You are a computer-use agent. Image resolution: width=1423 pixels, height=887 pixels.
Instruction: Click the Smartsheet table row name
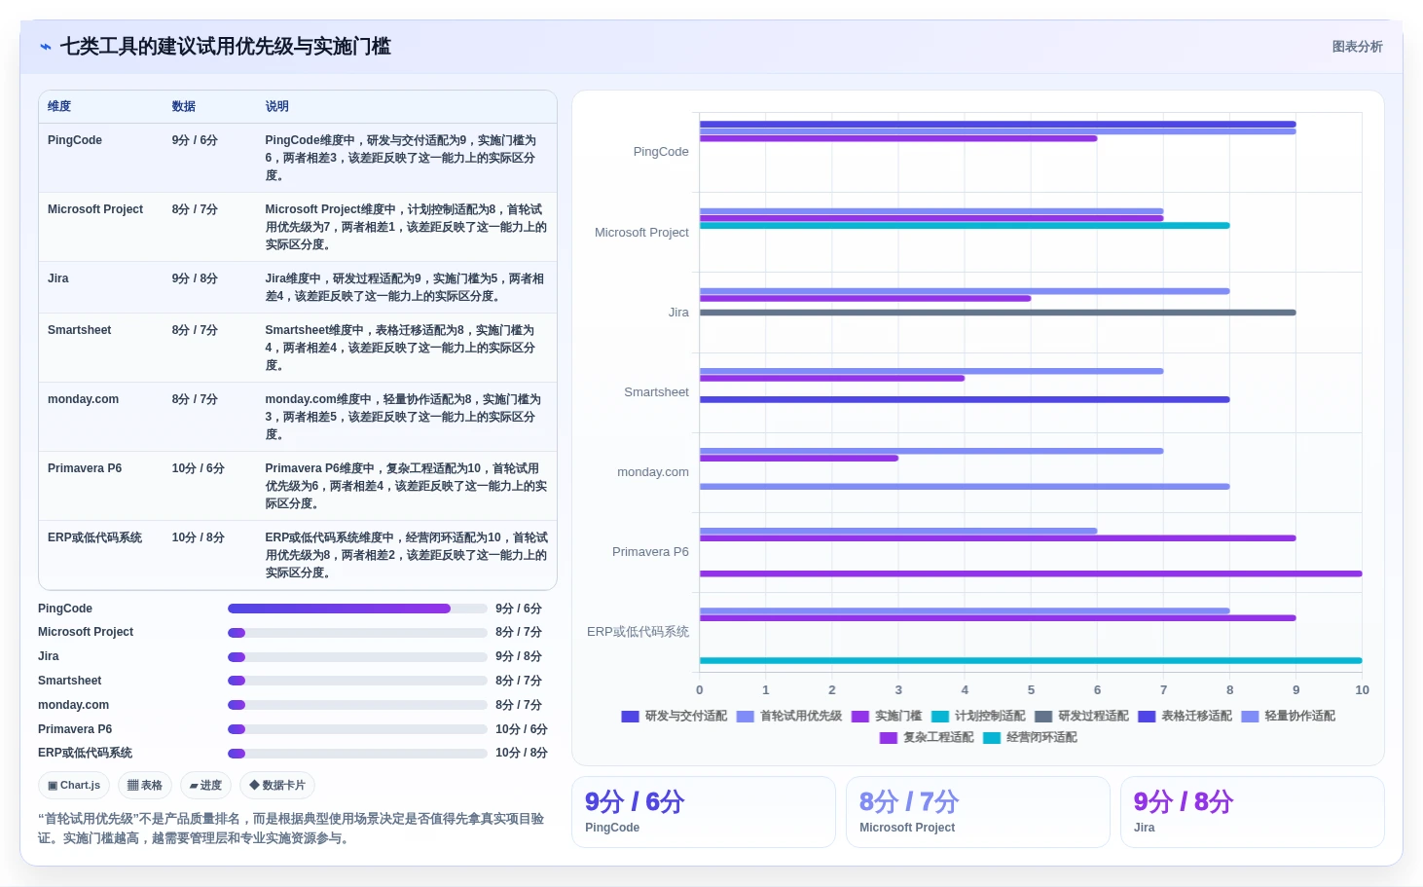coord(80,330)
